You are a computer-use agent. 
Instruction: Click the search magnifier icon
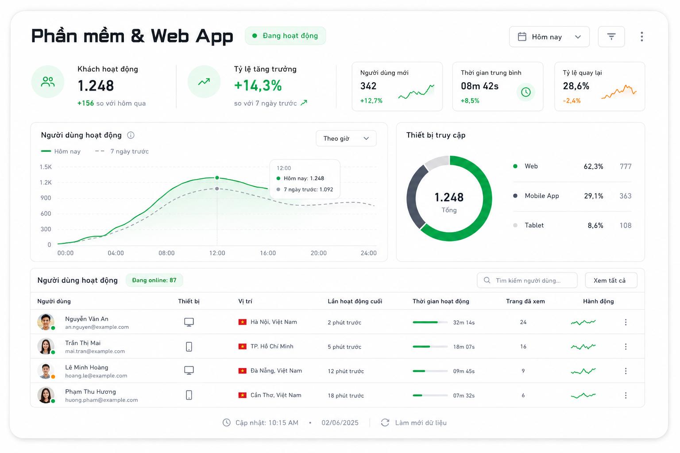[487, 280]
